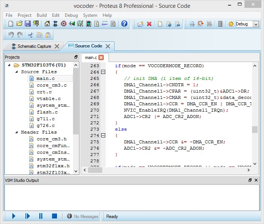Image resolution: width=264 pixels, height=224 pixels.
Task: Collapse the Header Files folder
Action: (16, 132)
